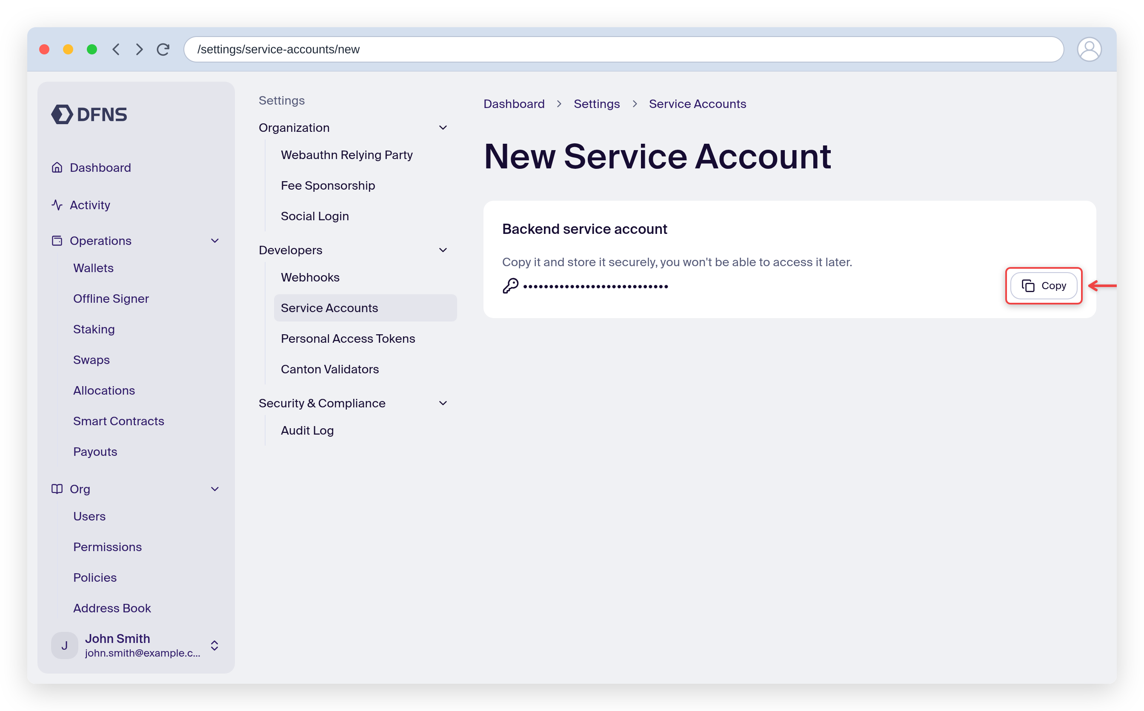This screenshot has height=711, width=1144.
Task: Open Staking page
Action: 94,329
